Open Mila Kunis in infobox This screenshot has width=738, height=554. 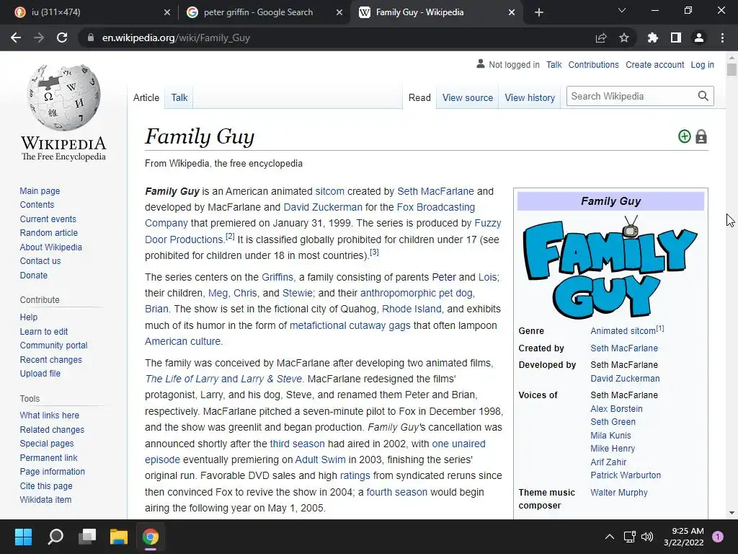pyautogui.click(x=611, y=435)
